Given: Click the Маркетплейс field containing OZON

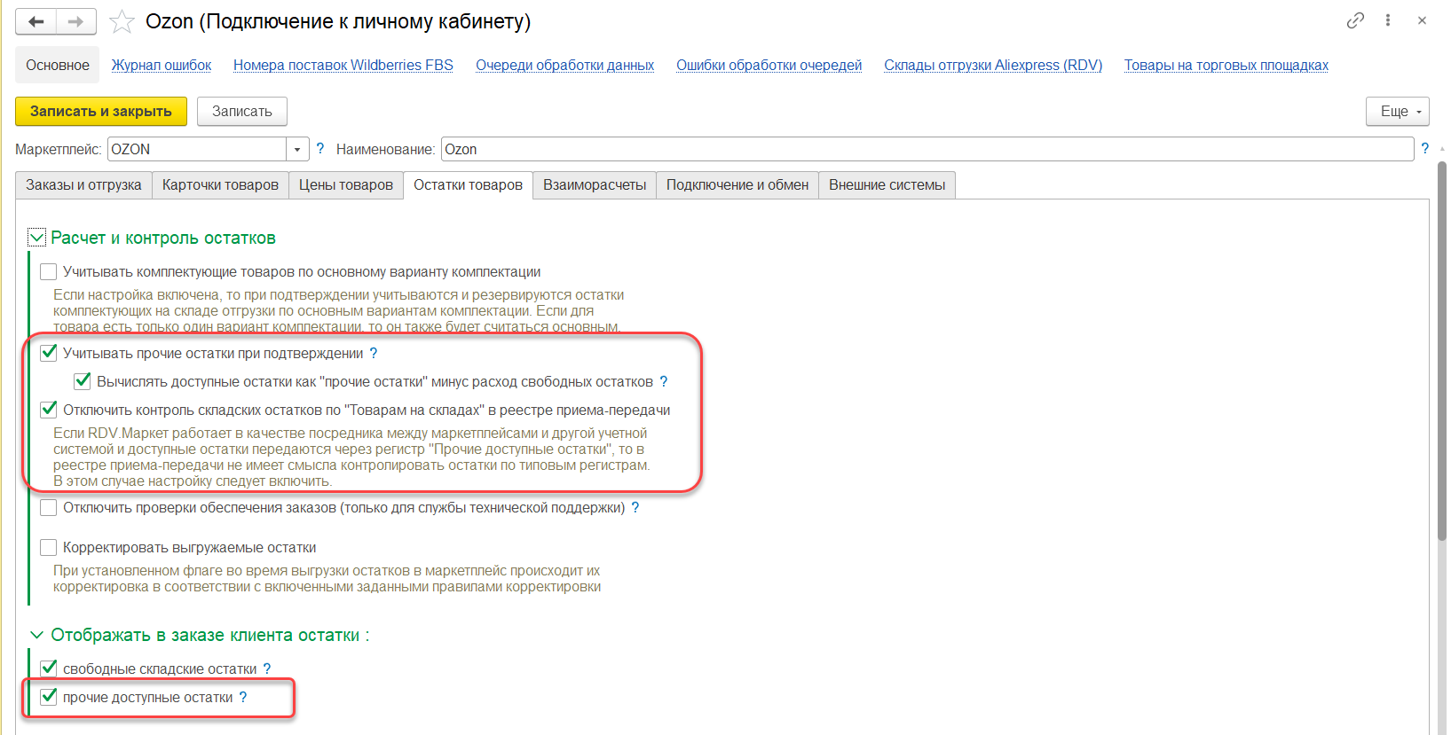Looking at the screenshot, I should [197, 149].
